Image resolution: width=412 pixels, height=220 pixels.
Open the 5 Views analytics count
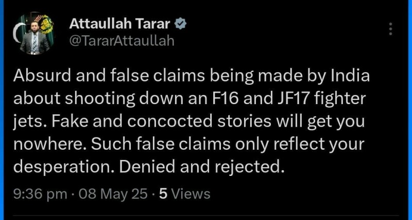[184, 194]
